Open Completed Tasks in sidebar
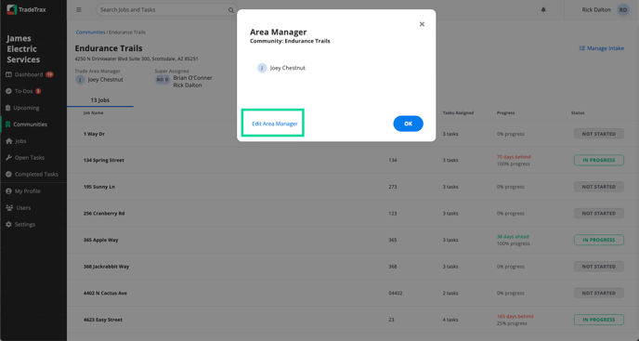639x341 pixels. click(32, 174)
